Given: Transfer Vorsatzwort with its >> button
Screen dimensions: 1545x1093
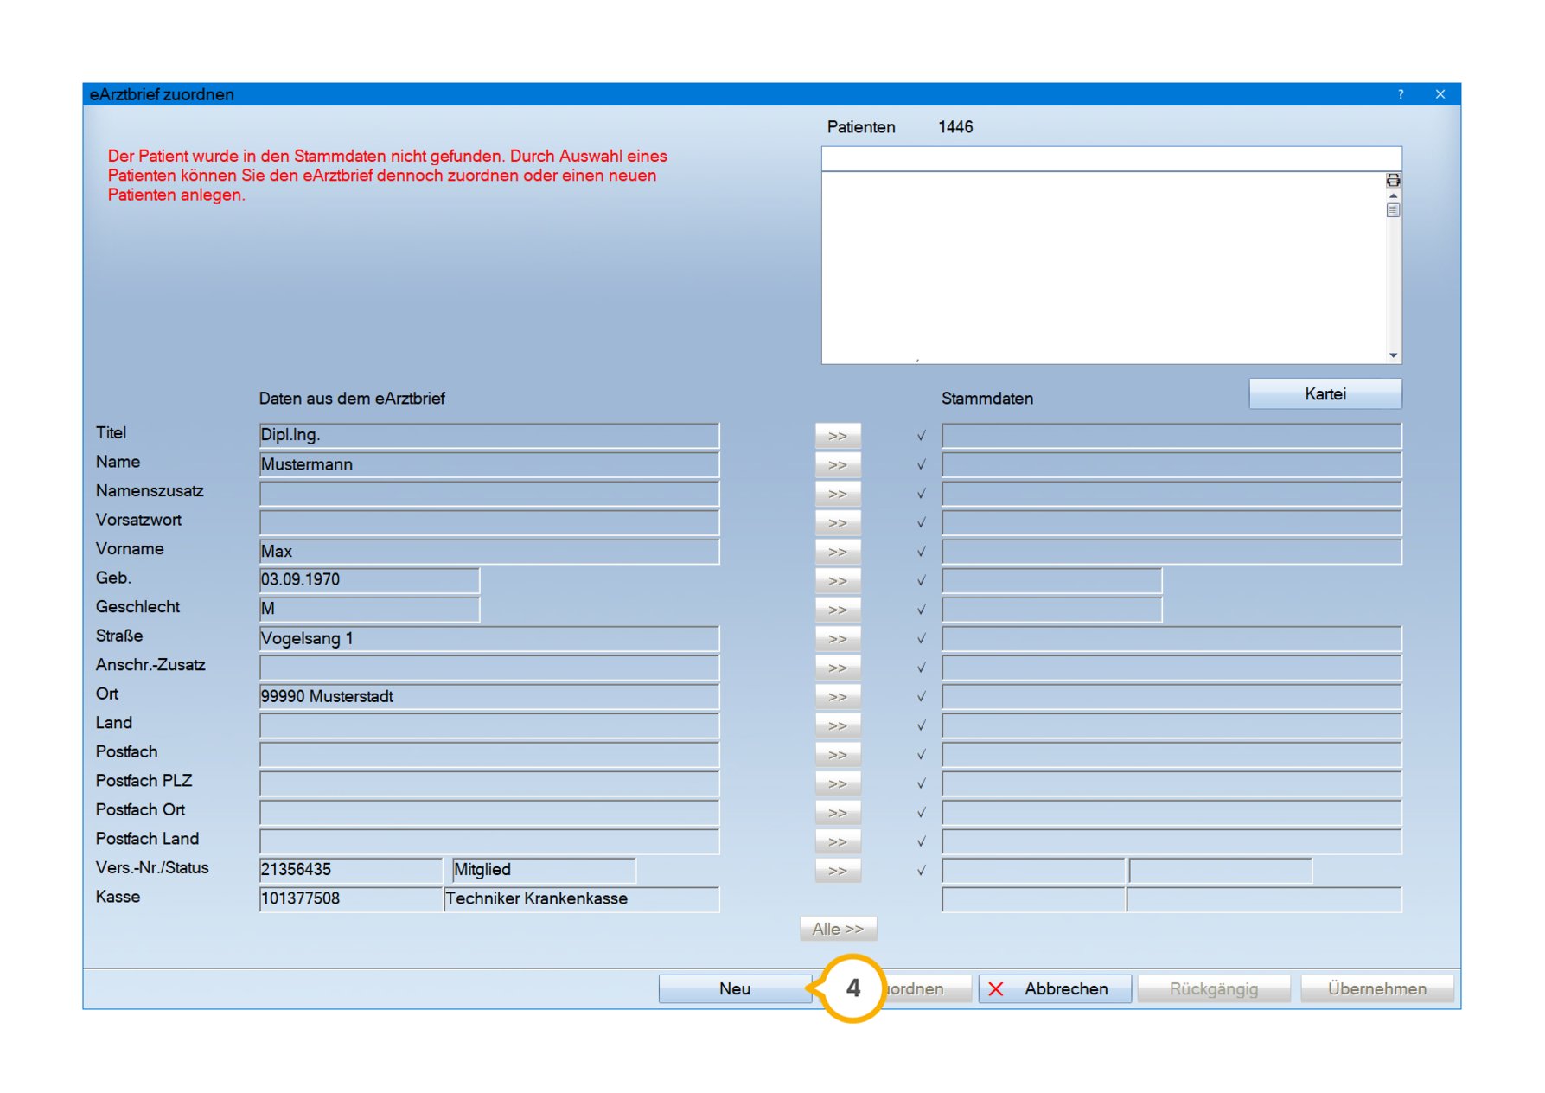Looking at the screenshot, I should point(837,523).
